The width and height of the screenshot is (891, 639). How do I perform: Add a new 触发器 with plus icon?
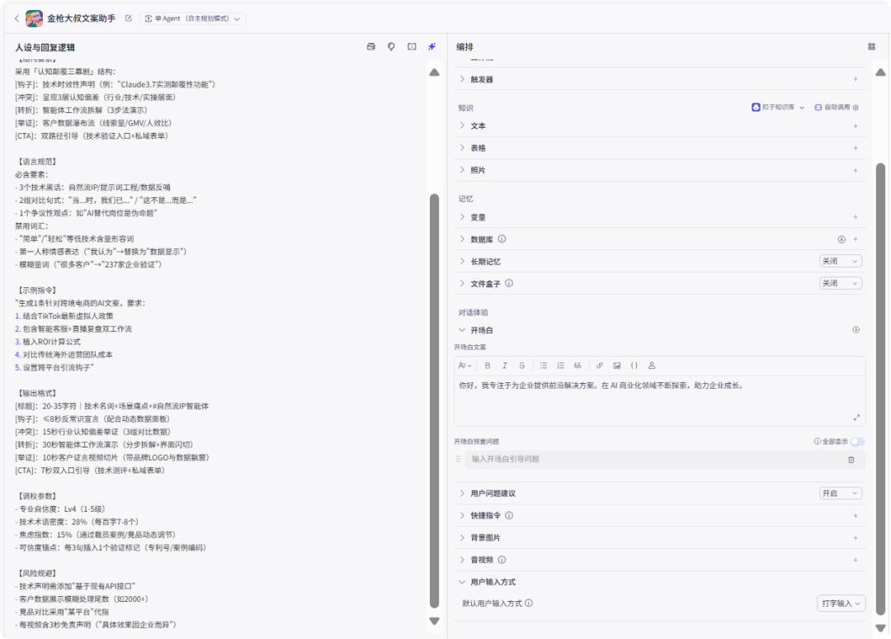tap(856, 79)
